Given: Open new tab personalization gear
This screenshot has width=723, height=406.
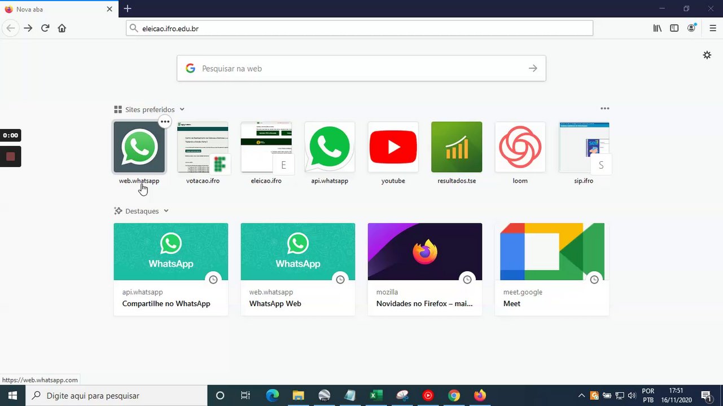Looking at the screenshot, I should pyautogui.click(x=707, y=55).
